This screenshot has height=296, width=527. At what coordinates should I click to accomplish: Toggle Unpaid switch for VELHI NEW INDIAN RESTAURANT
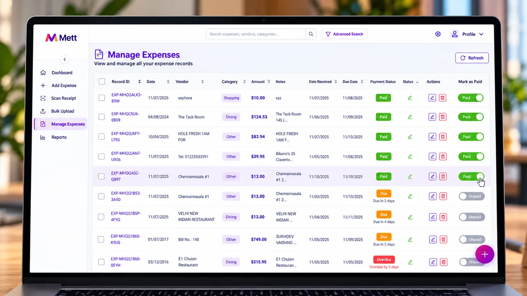472,217
